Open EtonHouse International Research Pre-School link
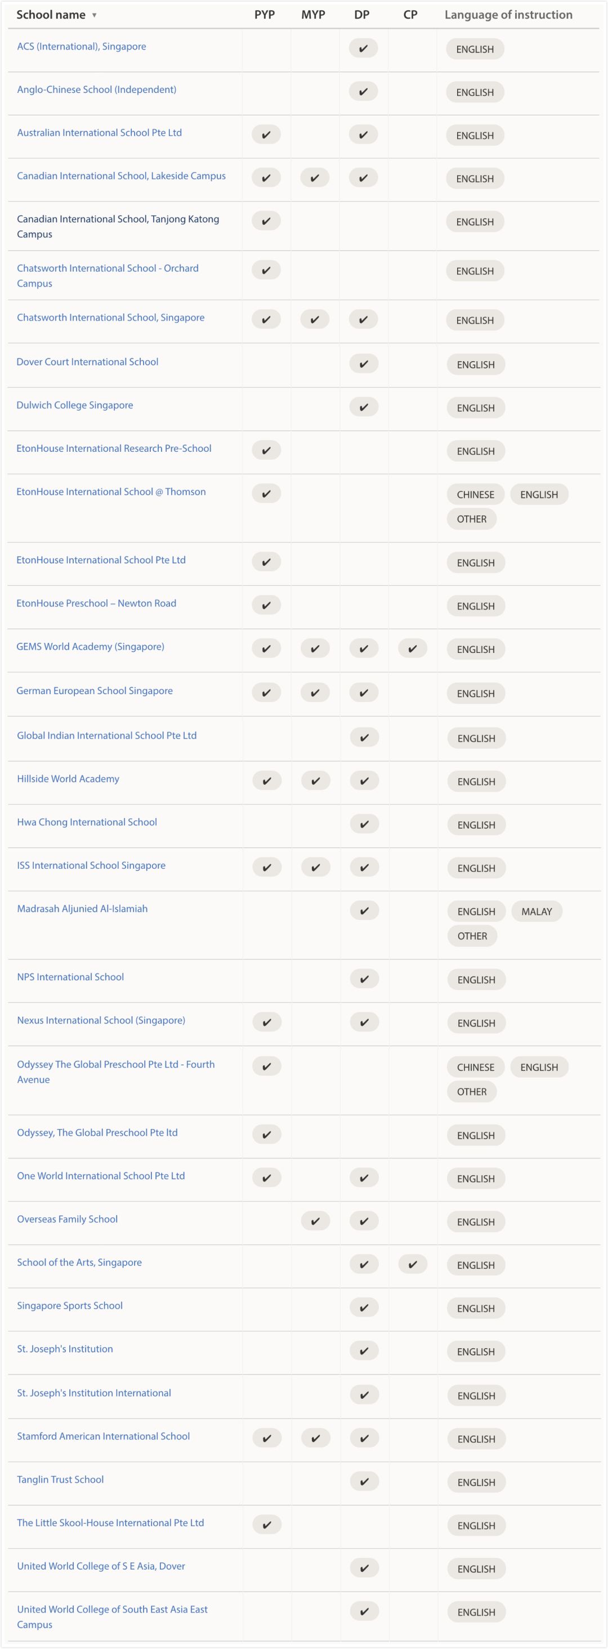This screenshot has width=608, height=1649. [114, 448]
